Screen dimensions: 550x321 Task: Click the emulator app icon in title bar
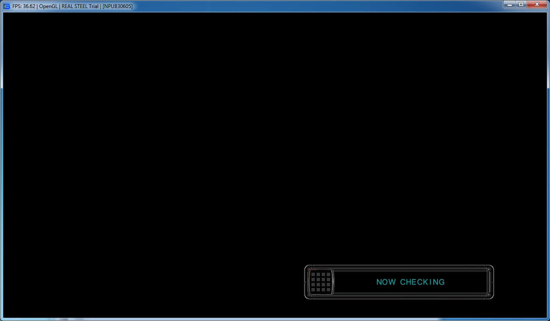click(x=6, y=6)
